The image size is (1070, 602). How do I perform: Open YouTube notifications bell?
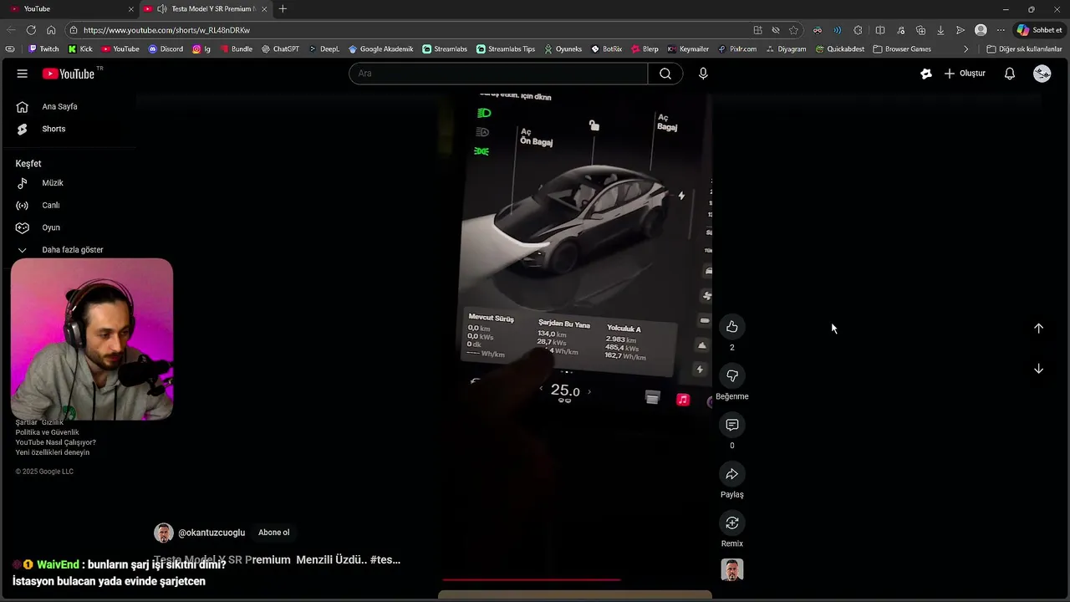1010,74
